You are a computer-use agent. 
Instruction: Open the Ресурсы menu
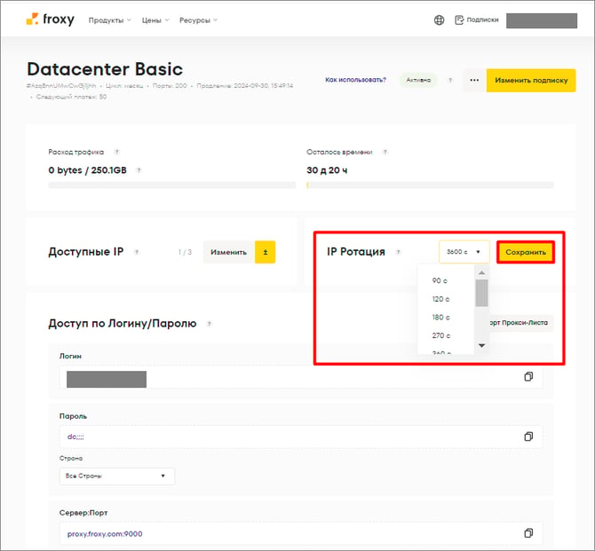198,20
